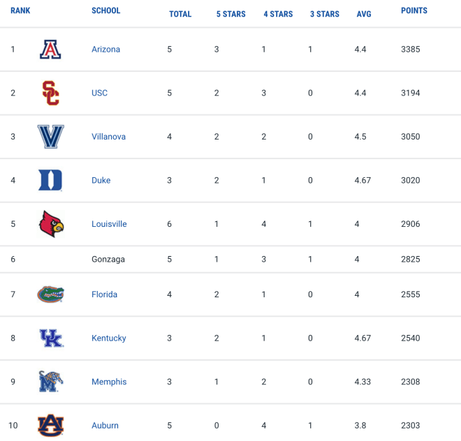Sort table by RANK column header
Screen dimensions: 461x441
coord(20,10)
